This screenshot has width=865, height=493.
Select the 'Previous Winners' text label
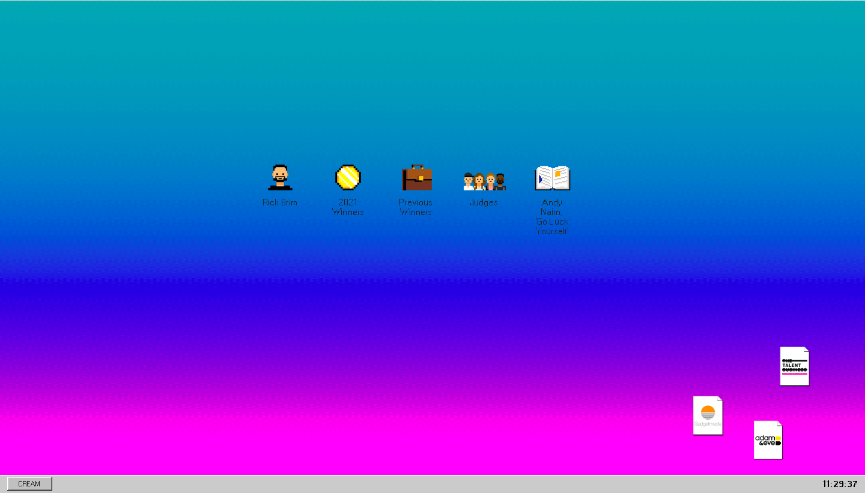point(416,207)
